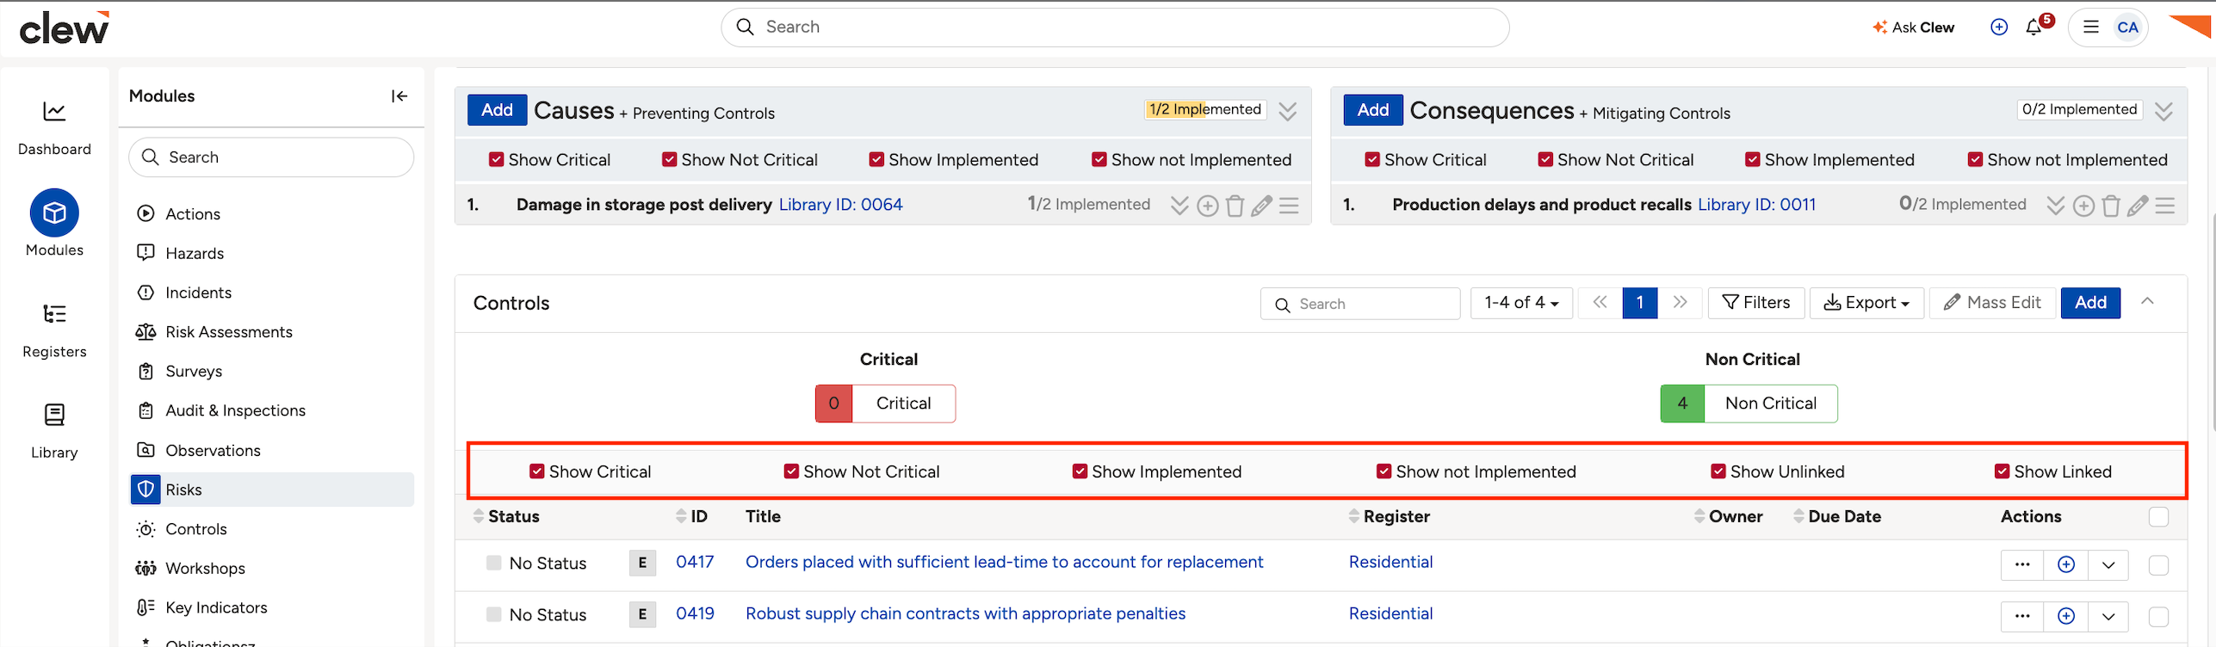Edit Production delays consequence
This screenshot has height=647, width=2216.
pos(2138,206)
